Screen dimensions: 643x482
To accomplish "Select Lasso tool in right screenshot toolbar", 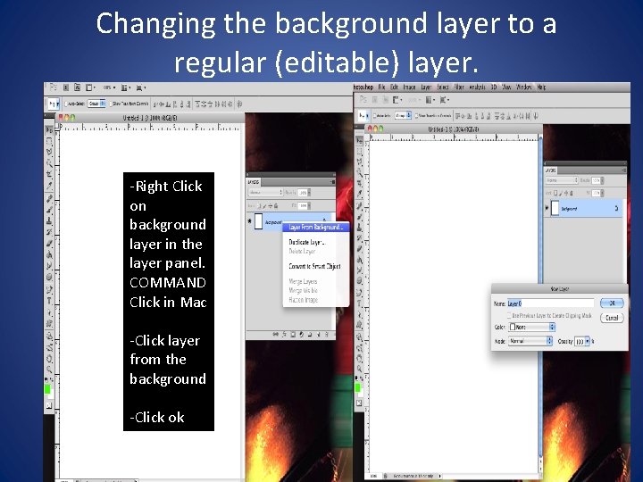I will (359, 162).
